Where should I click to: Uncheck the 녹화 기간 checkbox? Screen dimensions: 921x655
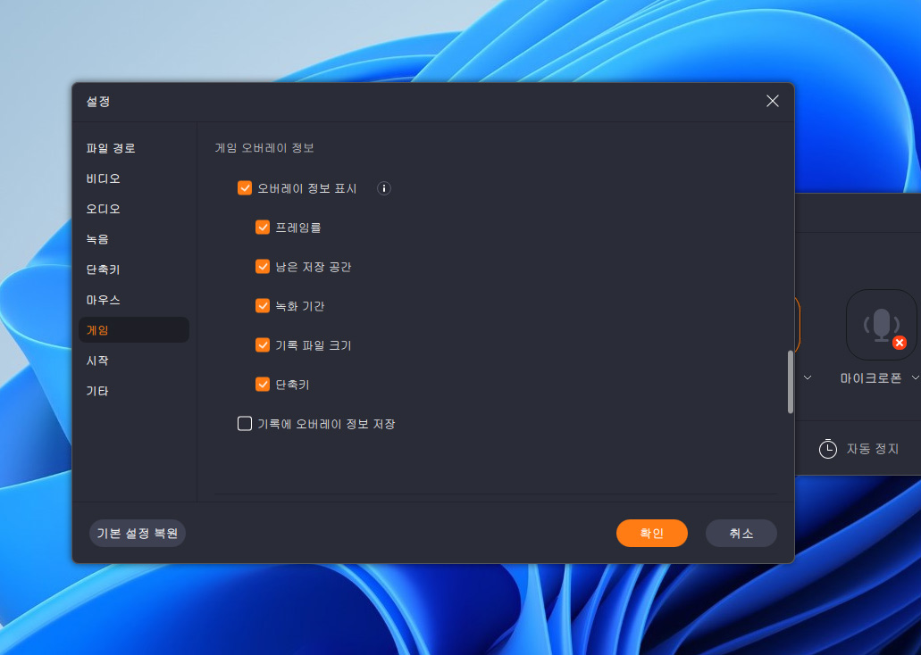tap(263, 306)
